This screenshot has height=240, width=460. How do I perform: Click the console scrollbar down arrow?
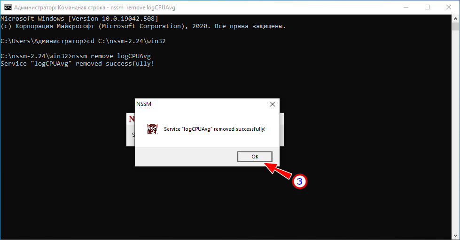[455, 235]
